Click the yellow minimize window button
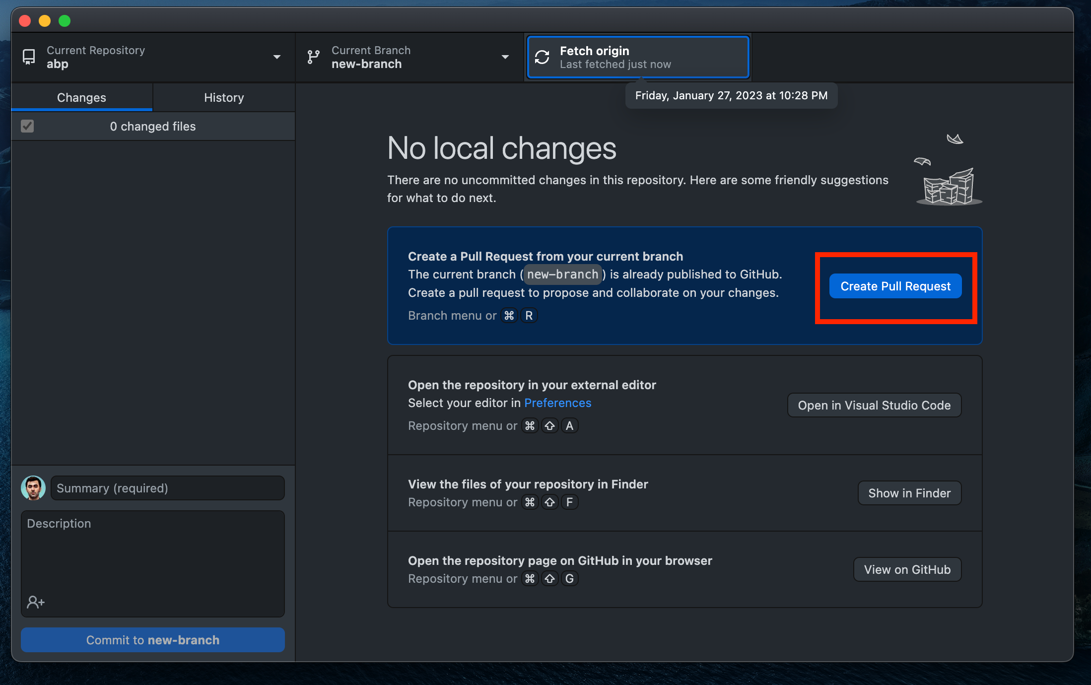 pyautogui.click(x=45, y=21)
